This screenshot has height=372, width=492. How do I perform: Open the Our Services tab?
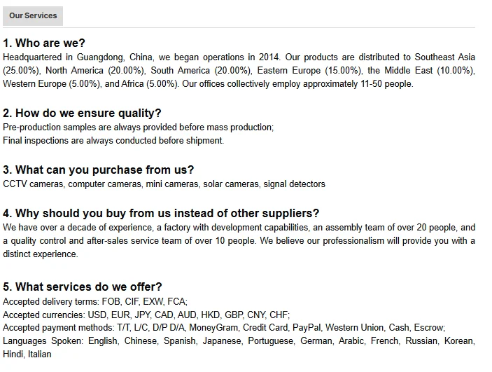click(x=33, y=15)
